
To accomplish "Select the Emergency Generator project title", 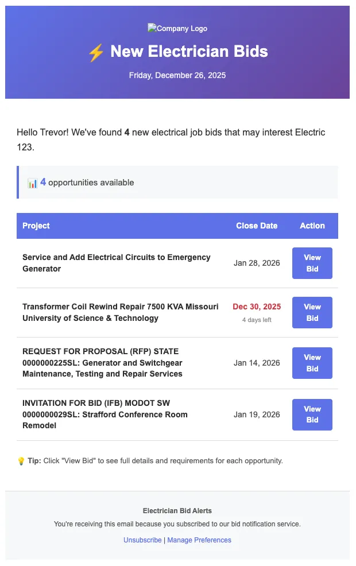I will tap(117, 263).
